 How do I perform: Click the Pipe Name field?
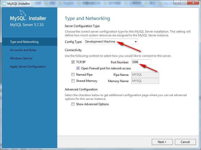tap(145, 75)
